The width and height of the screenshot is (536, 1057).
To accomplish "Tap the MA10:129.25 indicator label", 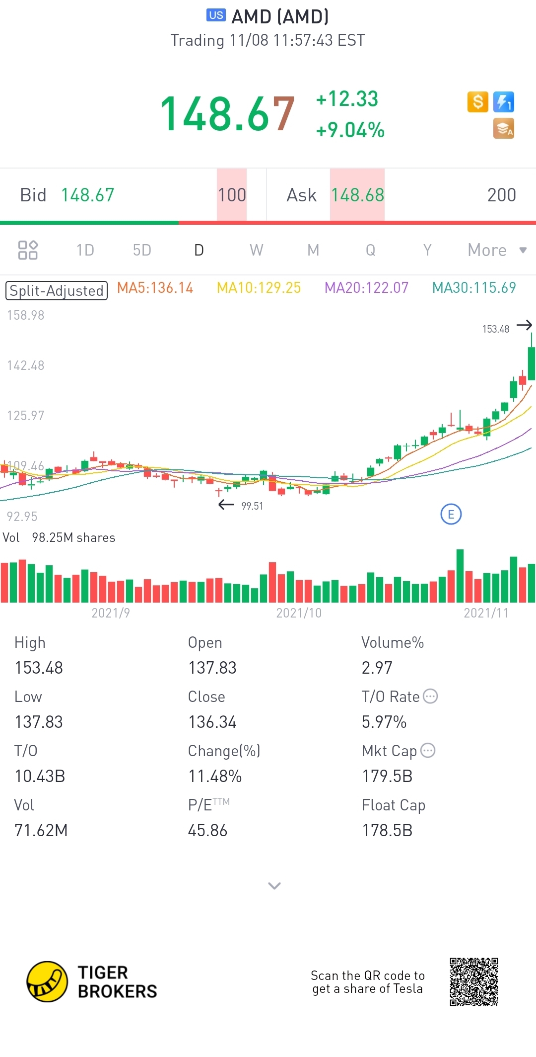I will pos(259,288).
